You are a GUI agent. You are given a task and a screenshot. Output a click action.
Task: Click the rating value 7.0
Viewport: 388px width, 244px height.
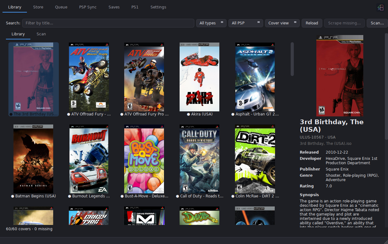[329, 186]
